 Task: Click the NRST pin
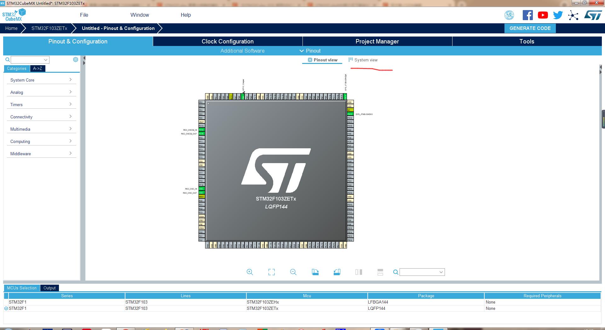tap(202, 196)
